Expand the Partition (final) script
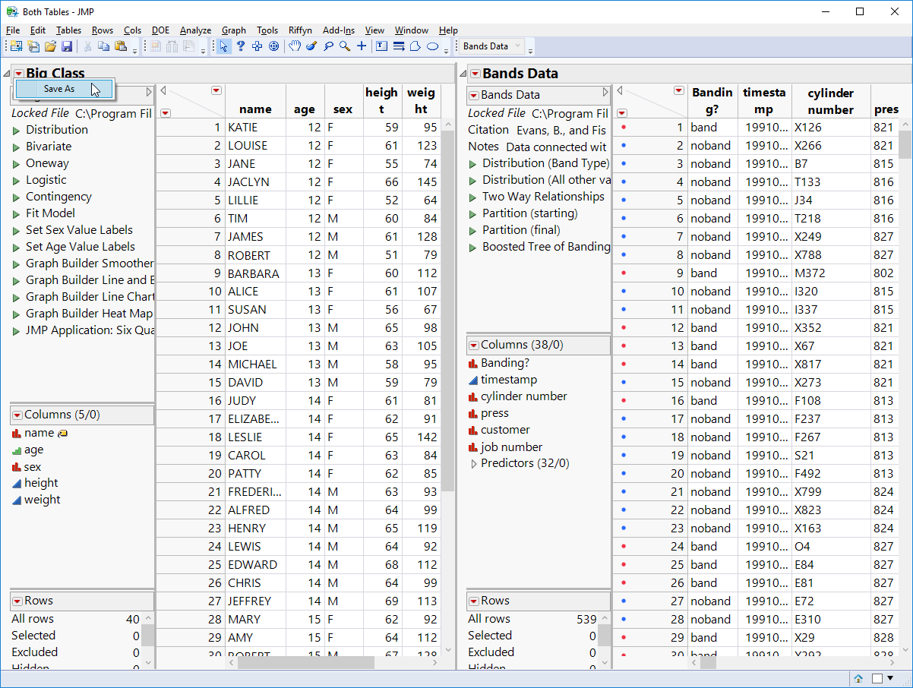 click(473, 230)
